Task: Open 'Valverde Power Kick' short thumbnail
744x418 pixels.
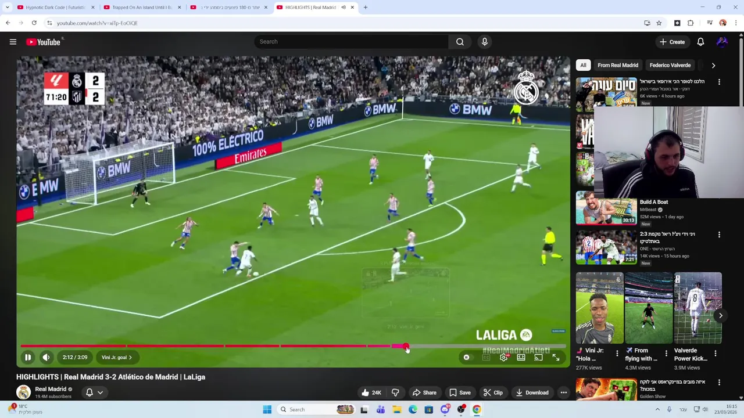Action: coord(697,308)
